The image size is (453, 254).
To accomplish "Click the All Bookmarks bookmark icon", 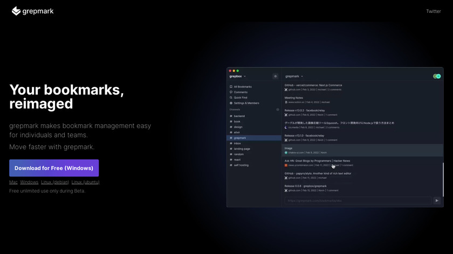I will [x=231, y=87].
